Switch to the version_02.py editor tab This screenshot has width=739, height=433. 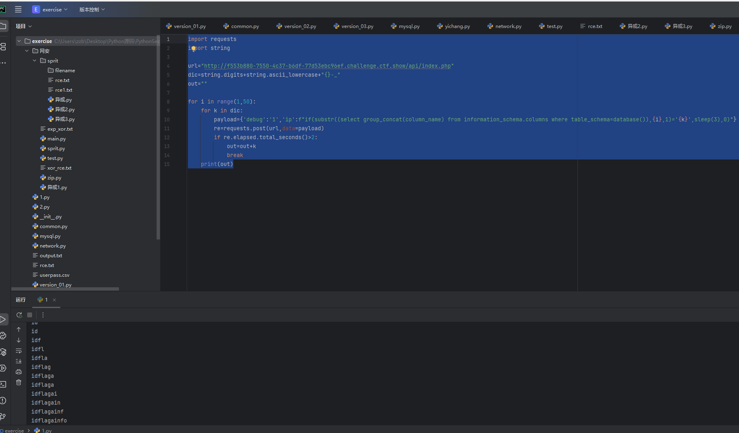click(296, 26)
